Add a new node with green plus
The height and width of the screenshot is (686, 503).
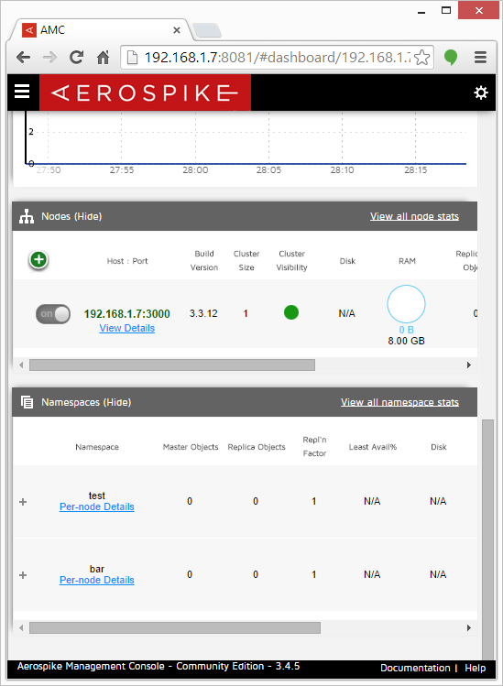(38, 260)
